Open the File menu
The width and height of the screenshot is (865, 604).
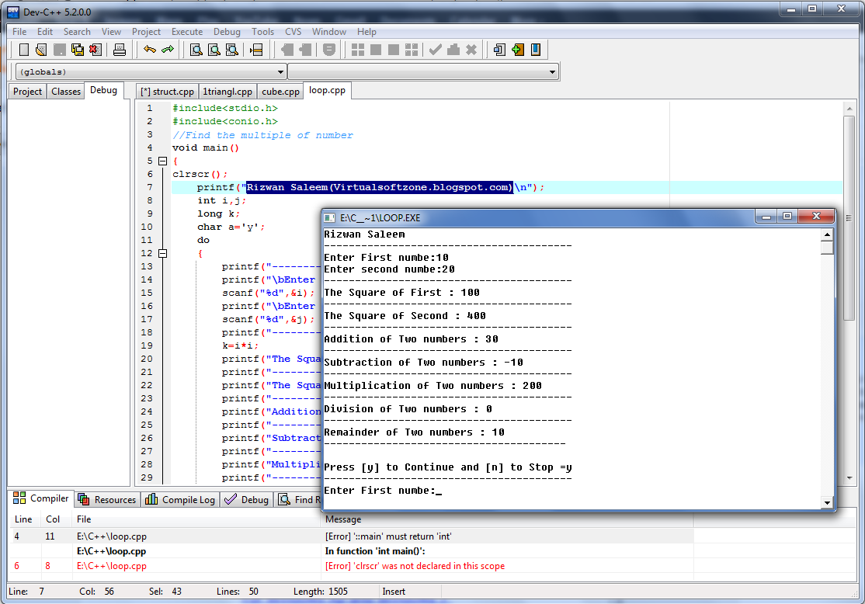click(19, 31)
